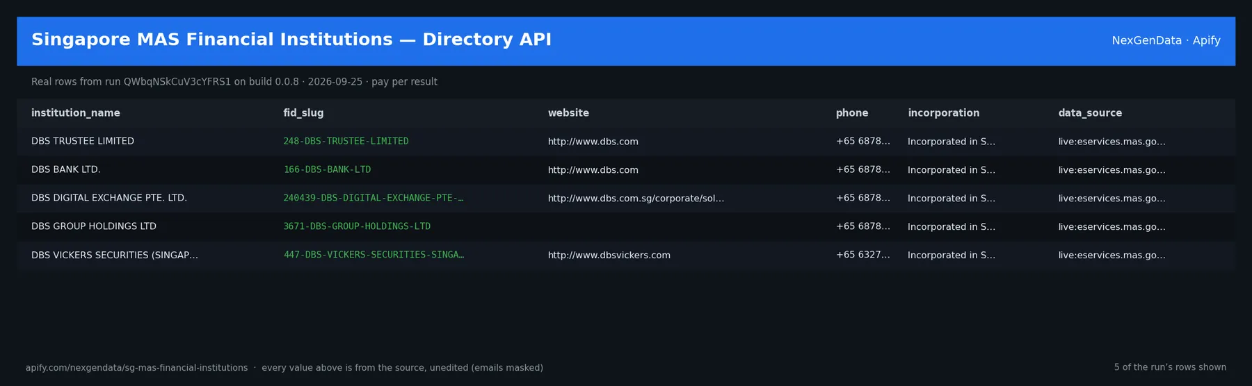Click the fid_slug column header
The image size is (1252, 386).
pos(303,113)
